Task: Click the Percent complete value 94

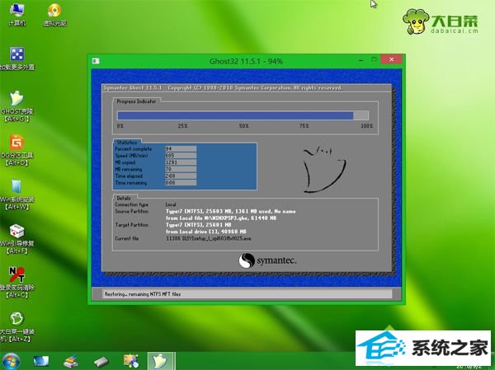Action: coord(181,148)
